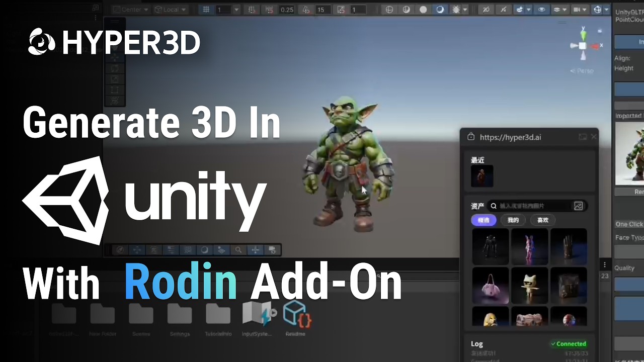This screenshot has height=362, width=644.
Task: Select the brown glove asset thumbnail
Action: 569,246
